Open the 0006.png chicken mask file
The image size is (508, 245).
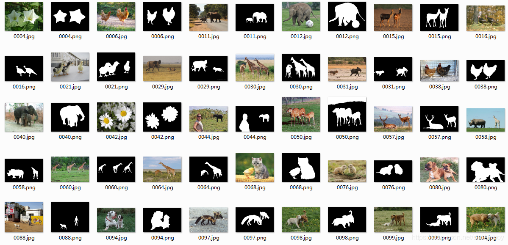[x=162, y=17]
